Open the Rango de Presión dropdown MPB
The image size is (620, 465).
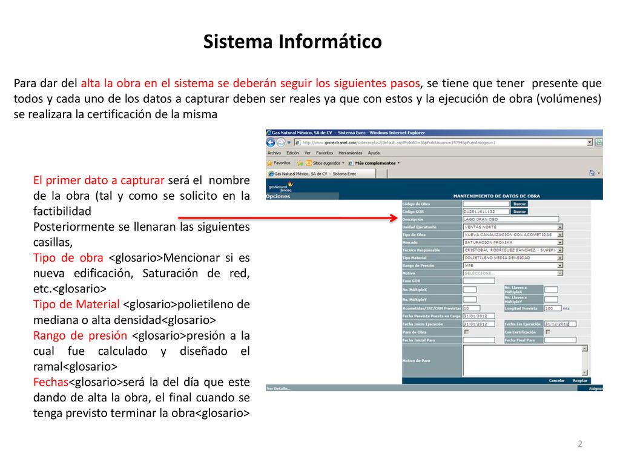513,265
